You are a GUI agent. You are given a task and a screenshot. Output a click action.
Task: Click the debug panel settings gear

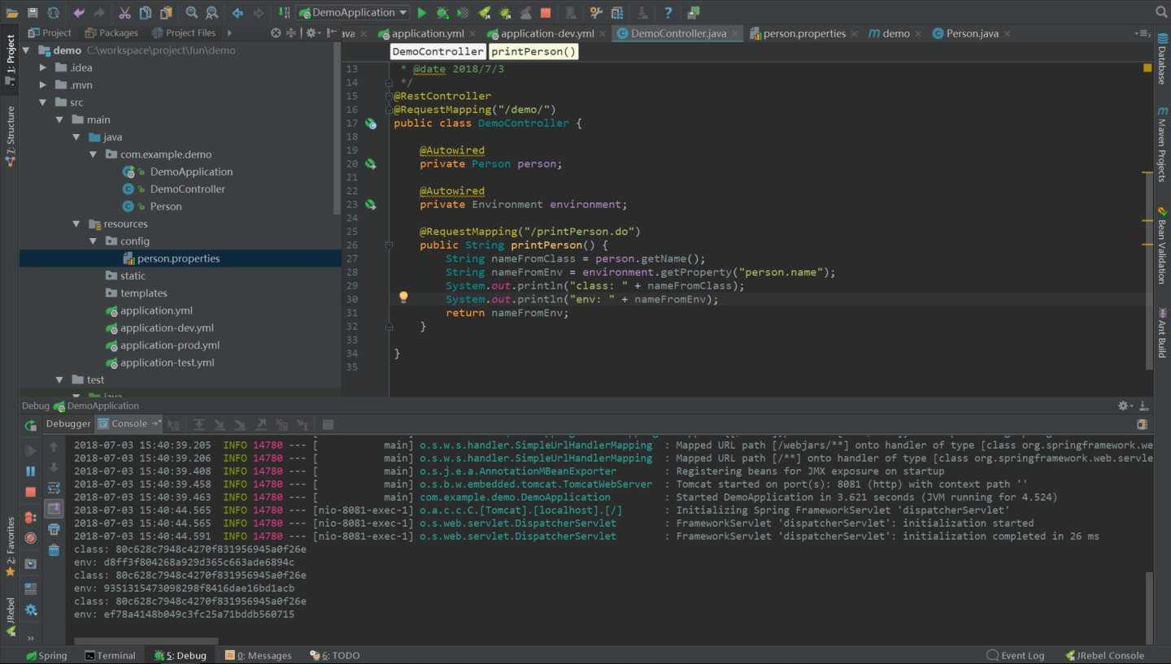point(1124,406)
